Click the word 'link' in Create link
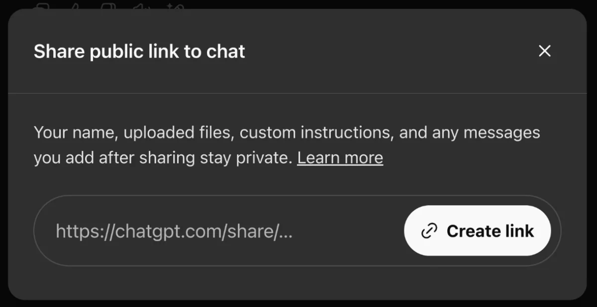 (x=520, y=231)
